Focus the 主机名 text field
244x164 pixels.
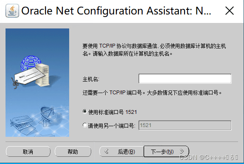[x=185, y=79]
